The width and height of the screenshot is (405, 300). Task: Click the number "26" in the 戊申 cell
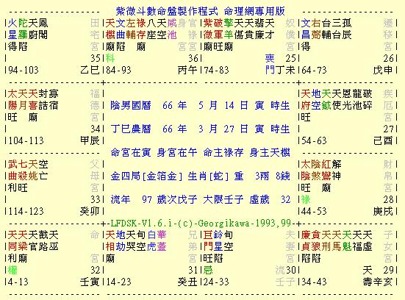388,58
